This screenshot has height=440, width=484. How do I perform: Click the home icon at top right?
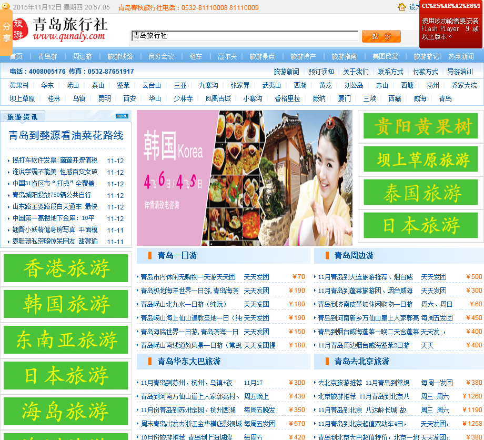point(402,6)
